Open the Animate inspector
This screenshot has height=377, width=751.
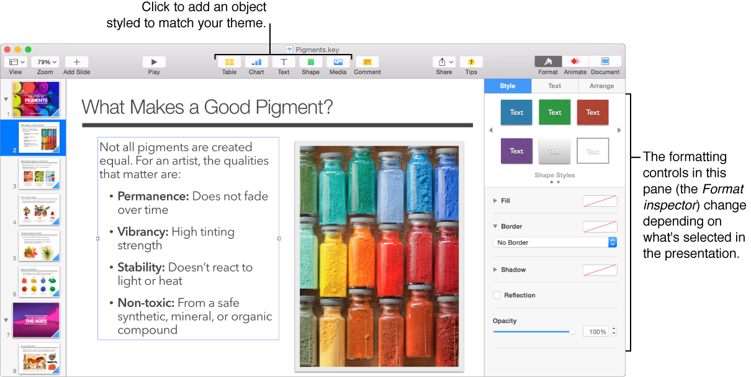tap(575, 61)
